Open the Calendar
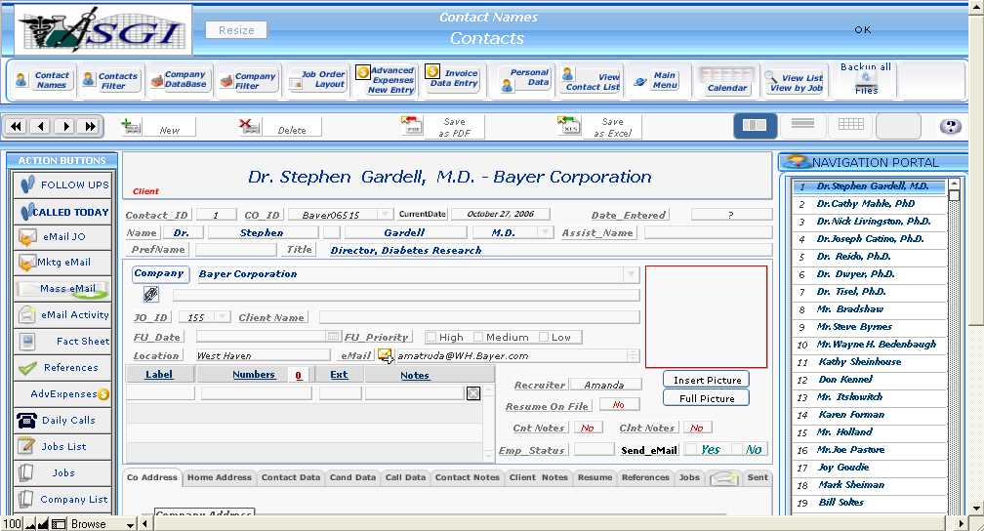 [726, 80]
